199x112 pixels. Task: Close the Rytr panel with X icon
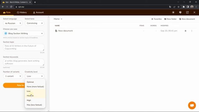(194, 12)
